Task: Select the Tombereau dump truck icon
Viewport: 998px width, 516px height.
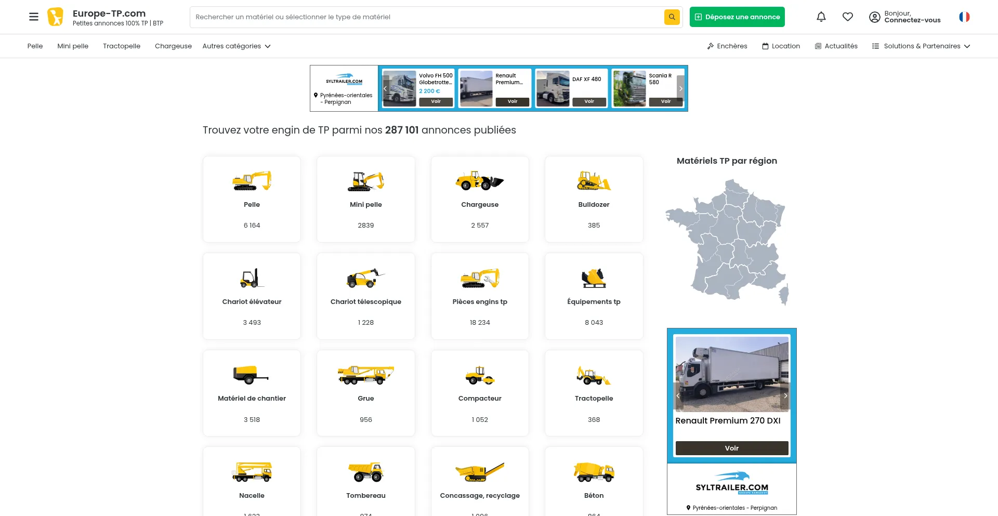Action: [x=366, y=472]
